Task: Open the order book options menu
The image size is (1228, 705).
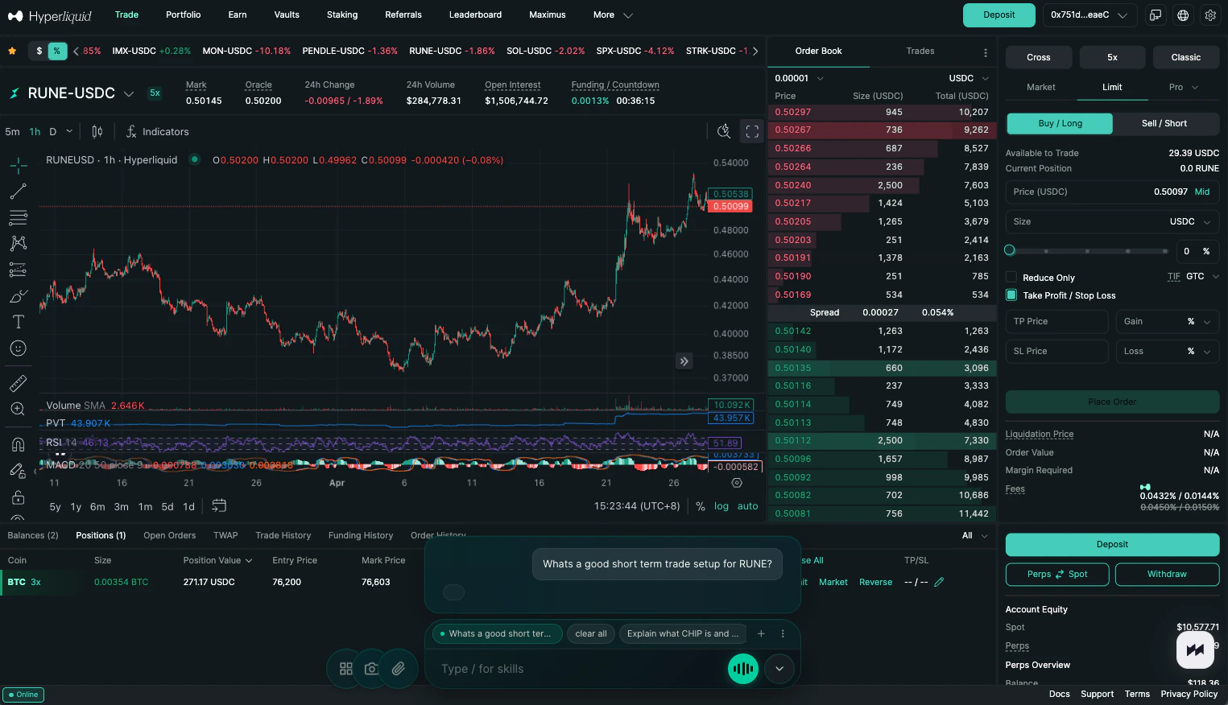Action: [986, 52]
